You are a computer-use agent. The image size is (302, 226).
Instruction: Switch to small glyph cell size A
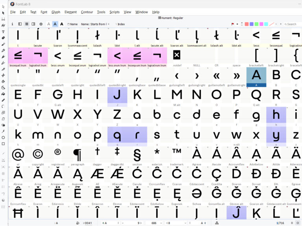coord(49,24)
